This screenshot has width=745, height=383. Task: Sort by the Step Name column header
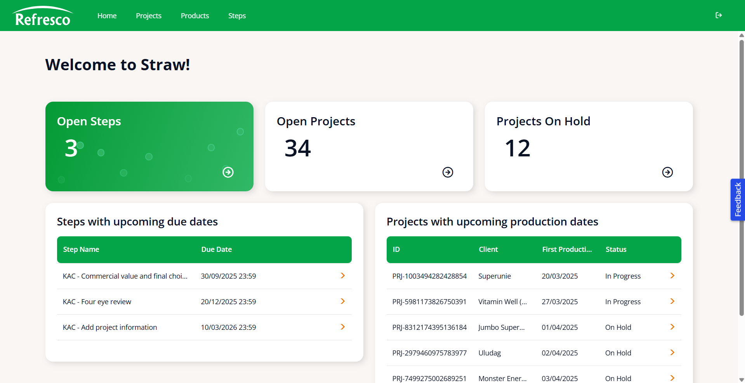[x=81, y=250]
